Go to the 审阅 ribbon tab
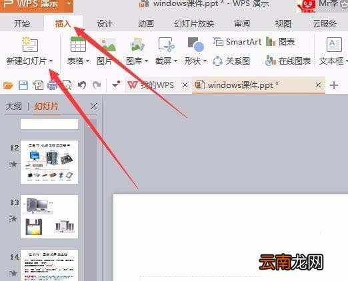Viewport: 348px width, 281px height. click(242, 23)
